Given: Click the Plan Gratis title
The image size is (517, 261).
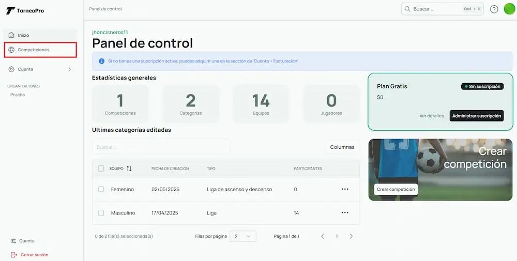Looking at the screenshot, I should [392, 86].
